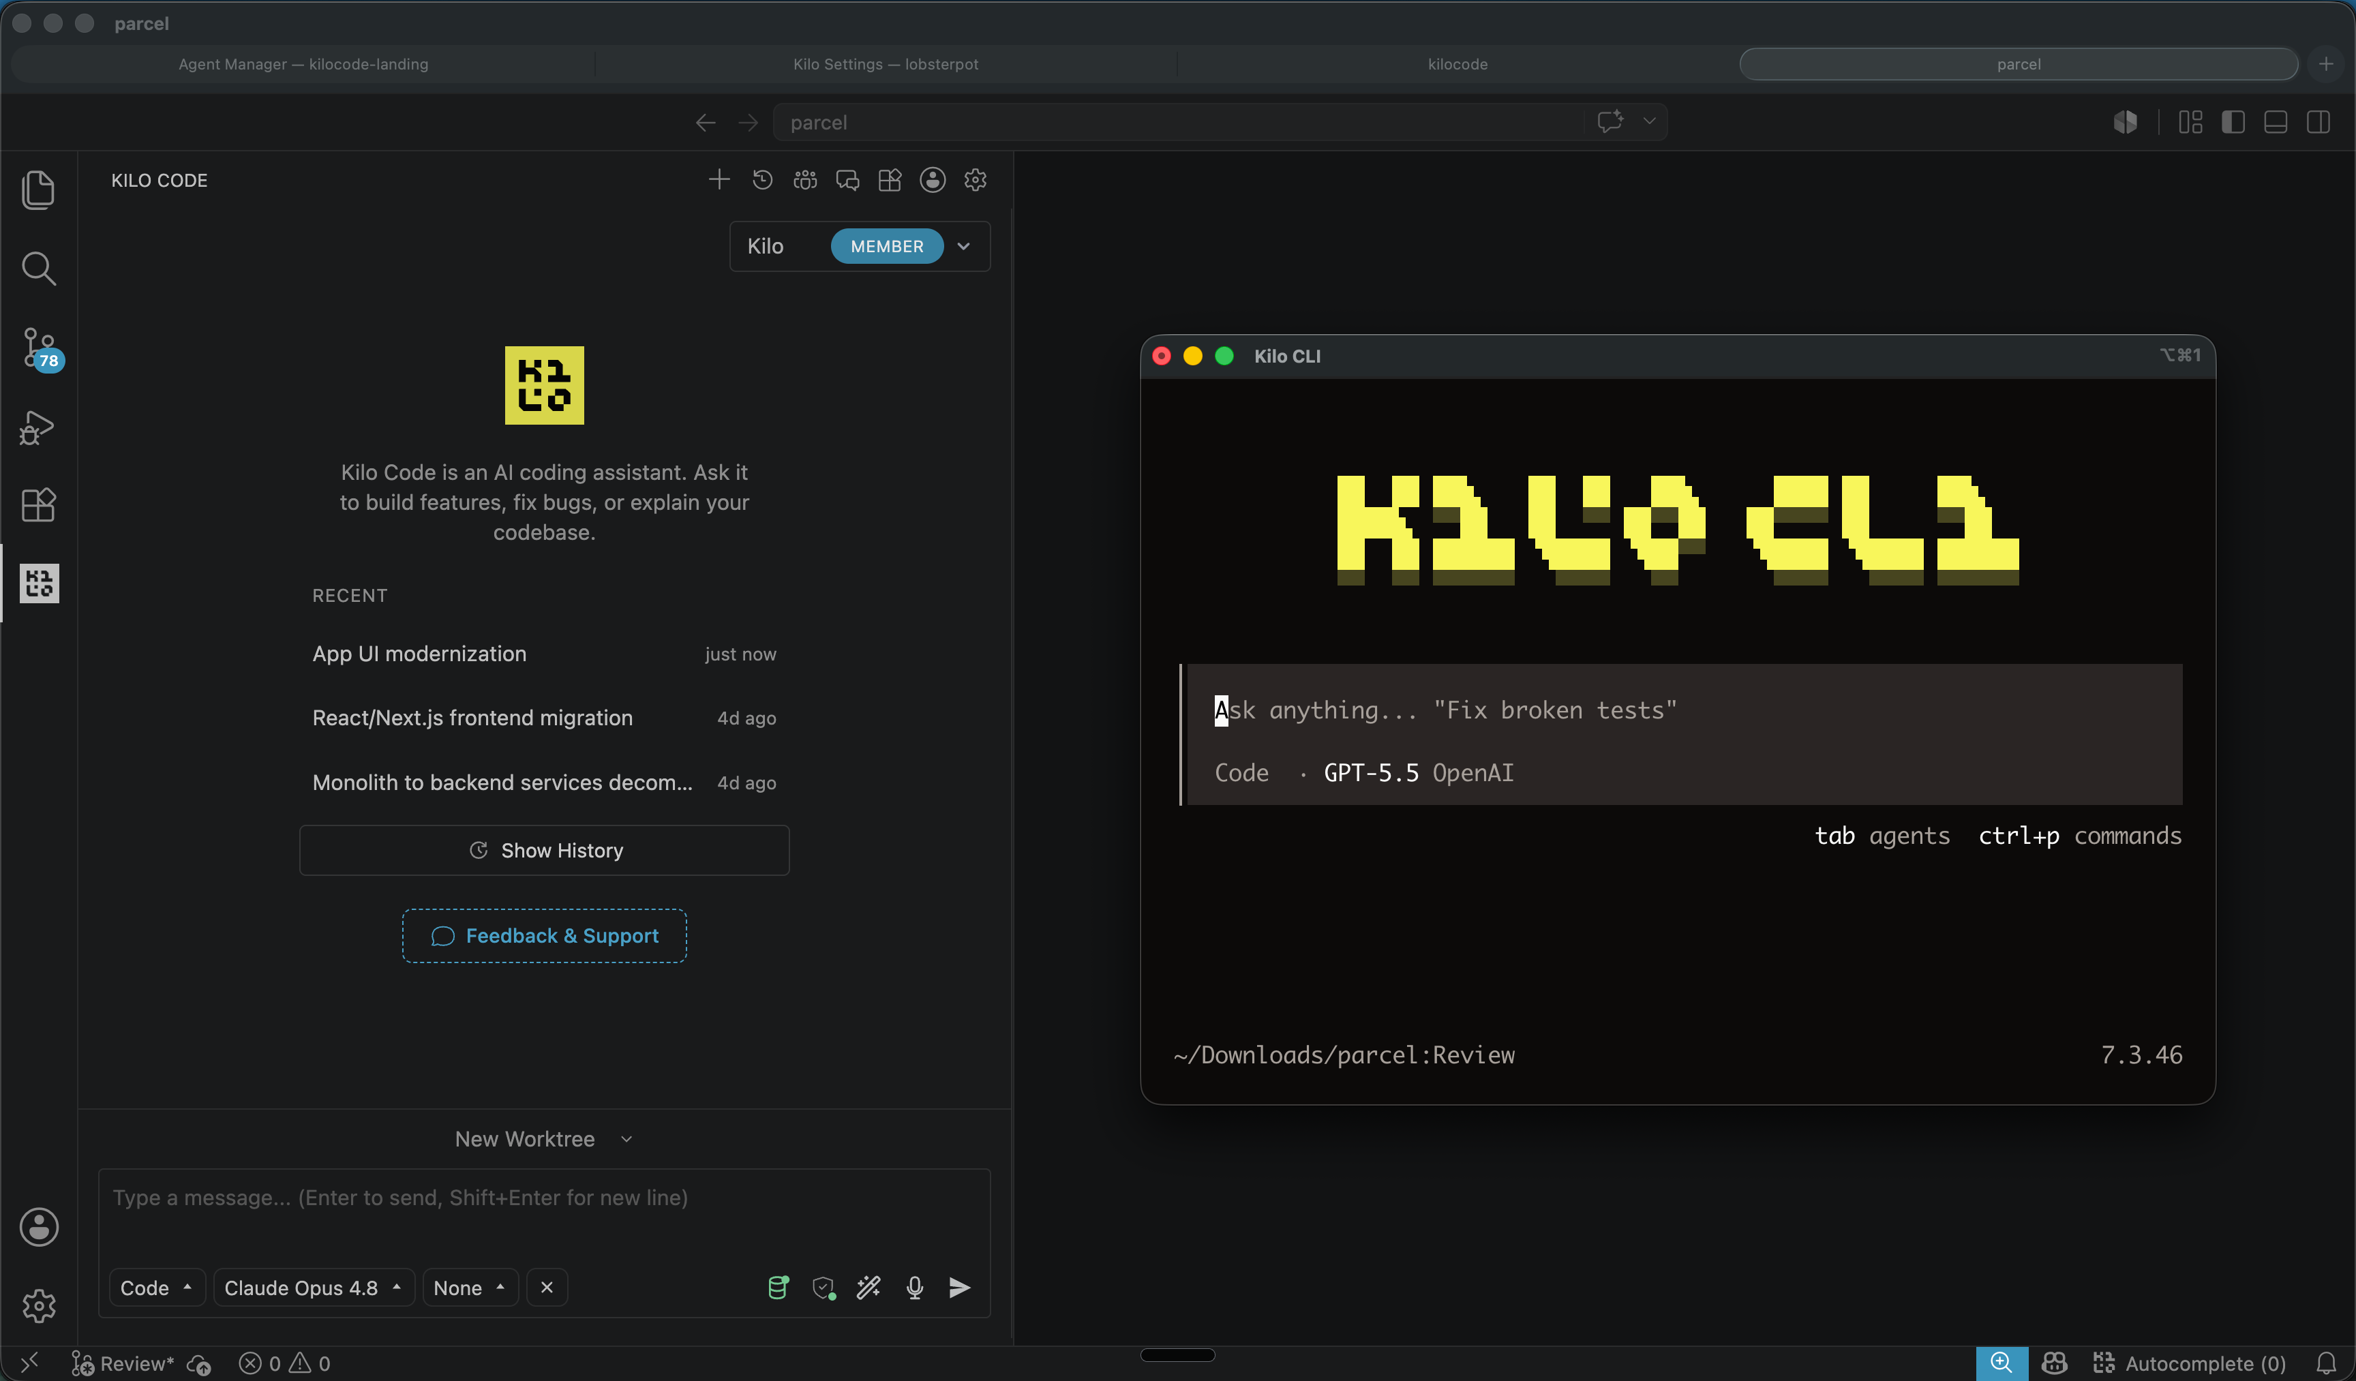
Task: Expand the New Worktree dropdown
Action: click(x=543, y=1139)
